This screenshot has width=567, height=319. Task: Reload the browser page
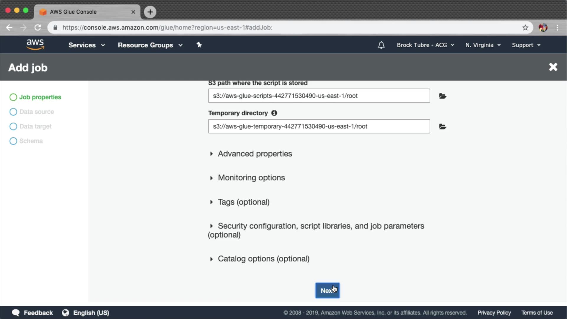coord(38,28)
